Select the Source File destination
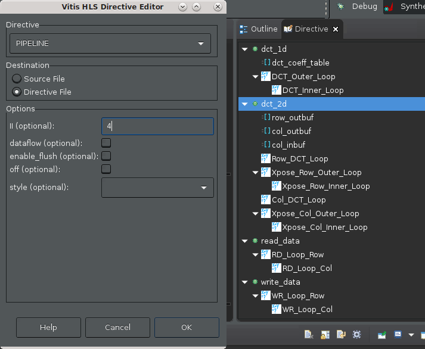This screenshot has height=349, width=425. [17, 79]
